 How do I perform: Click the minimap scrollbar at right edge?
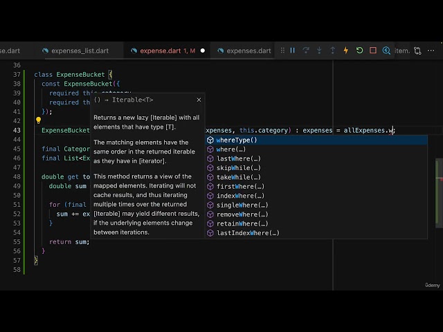(x=439, y=193)
